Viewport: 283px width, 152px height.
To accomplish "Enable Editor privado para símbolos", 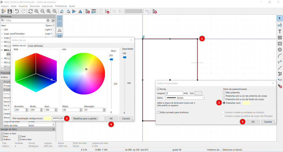I will [158, 112].
